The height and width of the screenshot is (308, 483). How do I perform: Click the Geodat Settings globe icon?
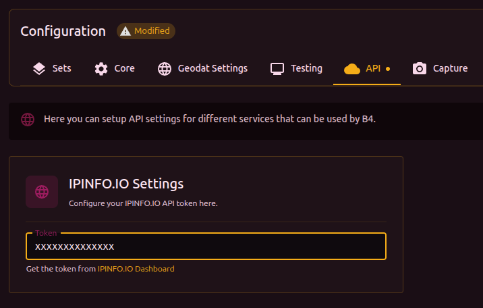(165, 68)
